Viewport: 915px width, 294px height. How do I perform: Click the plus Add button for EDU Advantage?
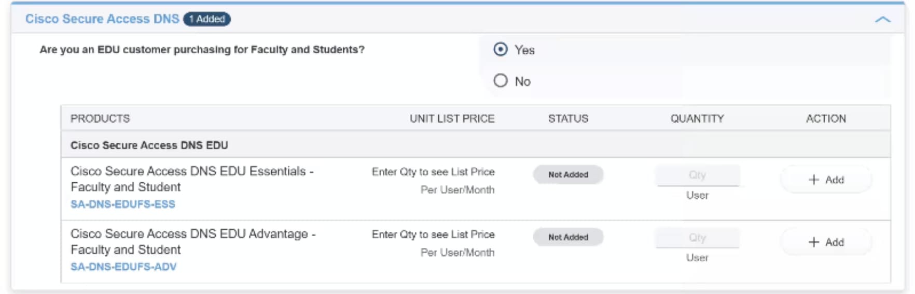[x=826, y=242]
